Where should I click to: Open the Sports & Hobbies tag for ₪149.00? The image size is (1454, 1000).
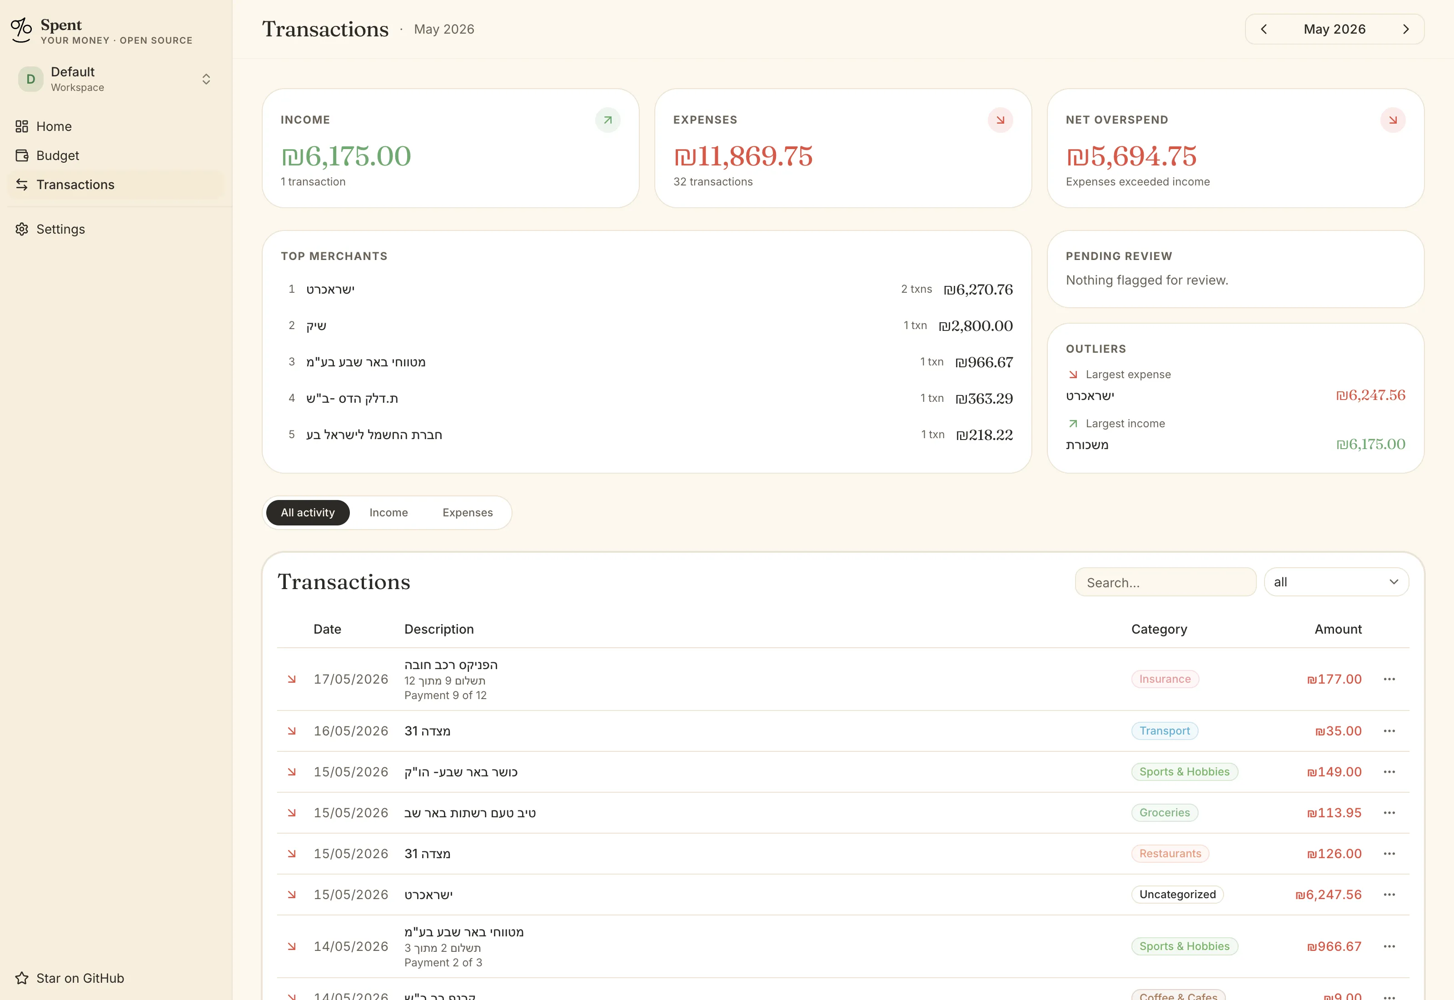(x=1184, y=772)
